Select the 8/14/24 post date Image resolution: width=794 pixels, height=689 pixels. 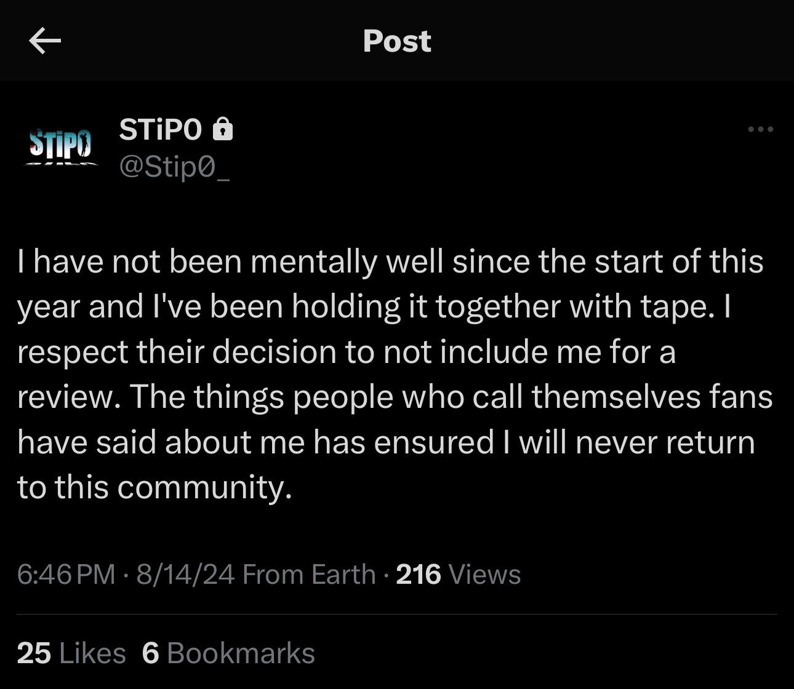coord(185,575)
